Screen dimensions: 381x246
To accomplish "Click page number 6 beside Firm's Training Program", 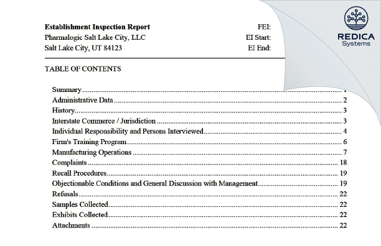I will (x=345, y=142).
